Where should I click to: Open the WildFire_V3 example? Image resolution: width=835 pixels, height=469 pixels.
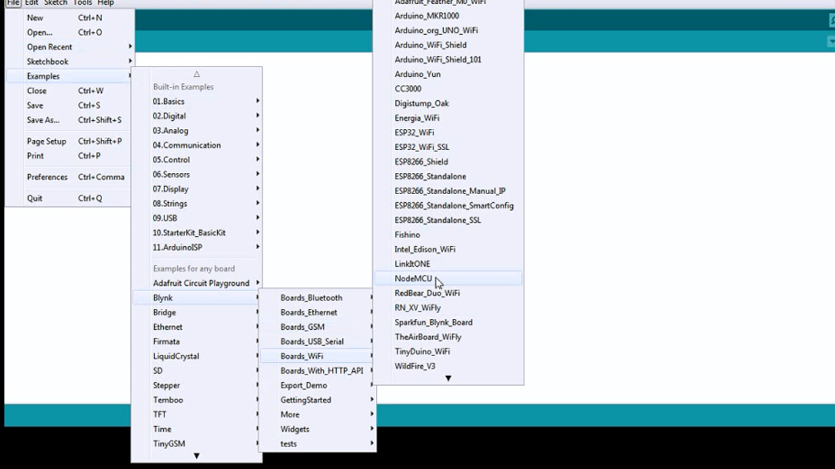click(448, 366)
